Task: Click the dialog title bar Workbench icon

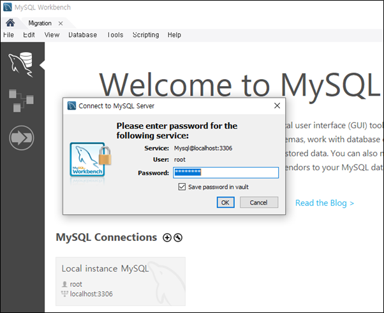Action: click(71, 106)
